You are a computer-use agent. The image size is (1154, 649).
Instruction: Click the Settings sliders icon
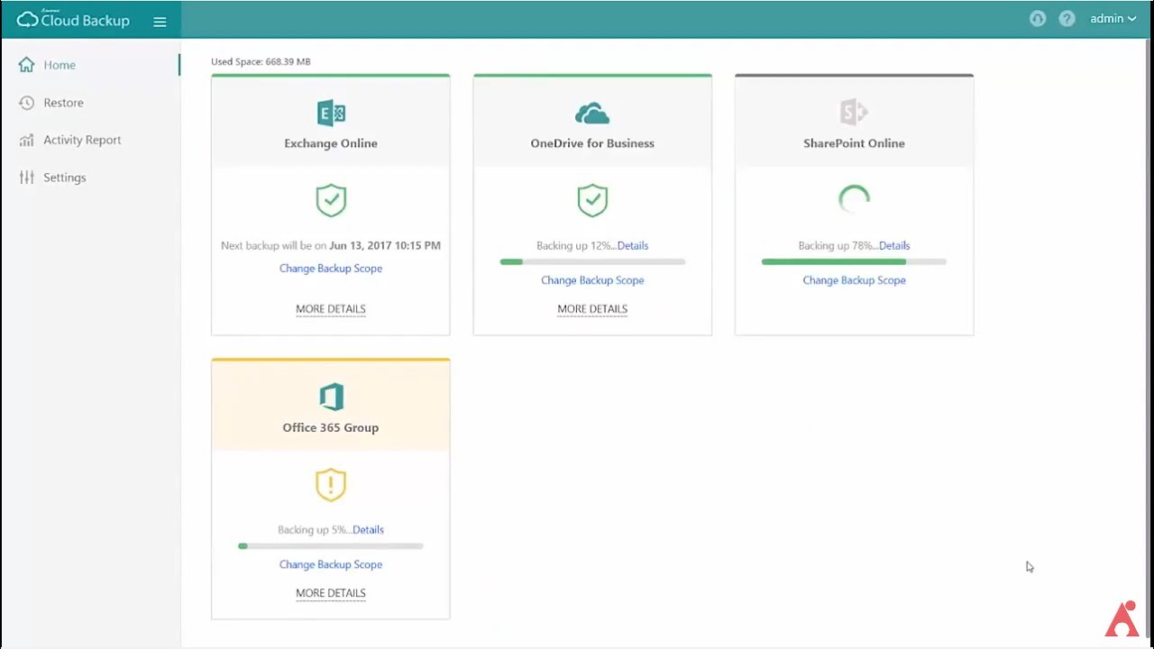click(26, 178)
